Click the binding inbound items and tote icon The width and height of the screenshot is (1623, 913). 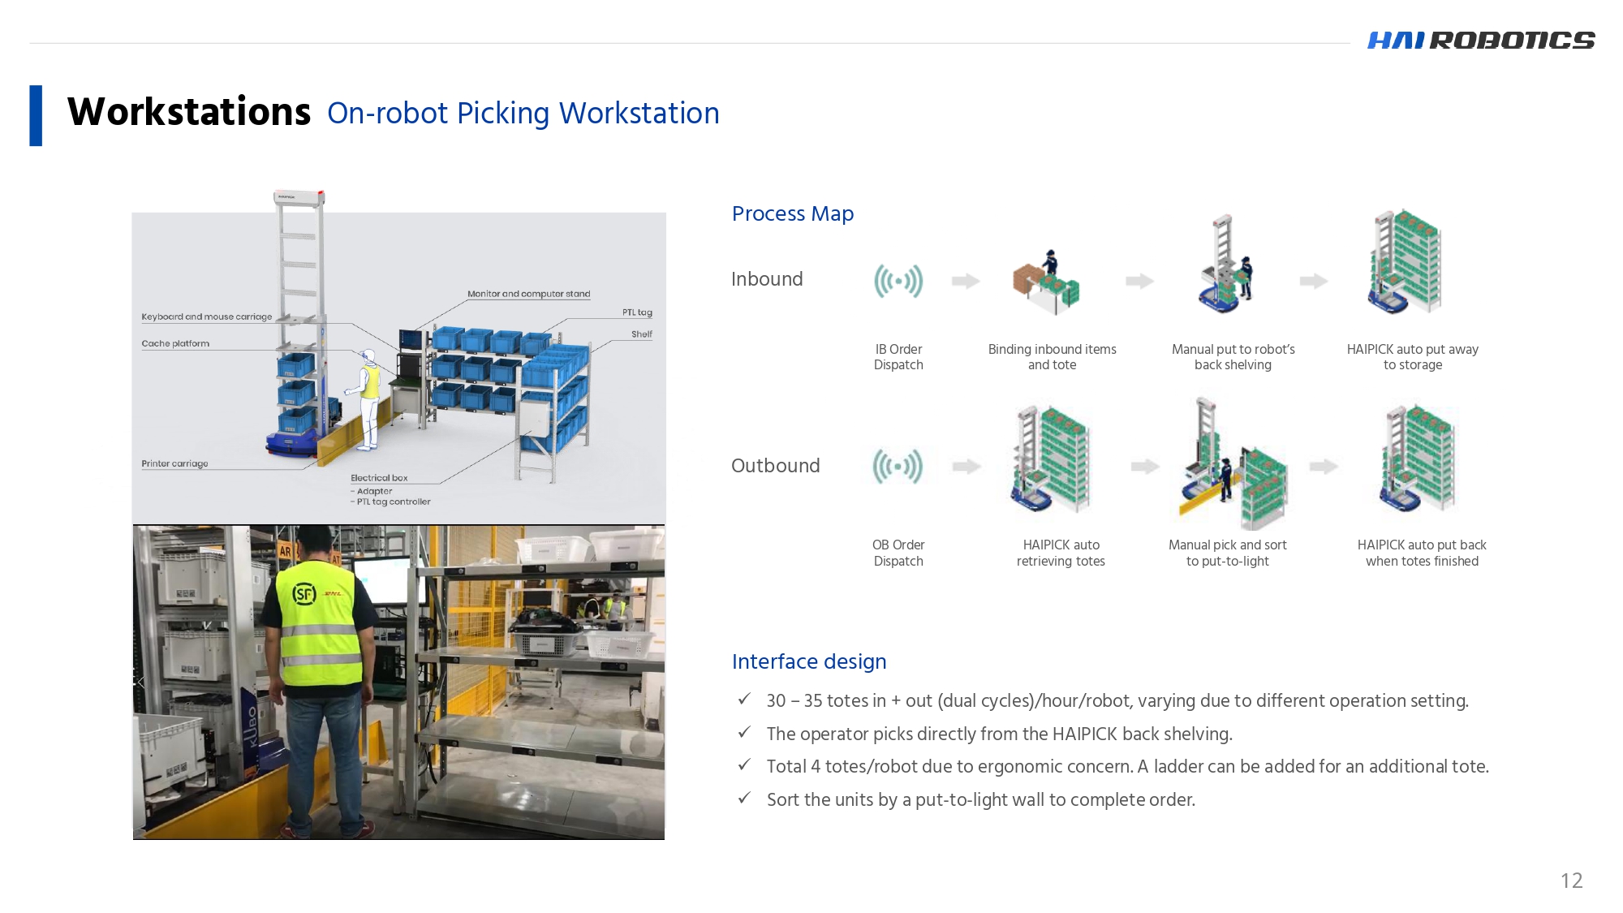(x=1047, y=282)
